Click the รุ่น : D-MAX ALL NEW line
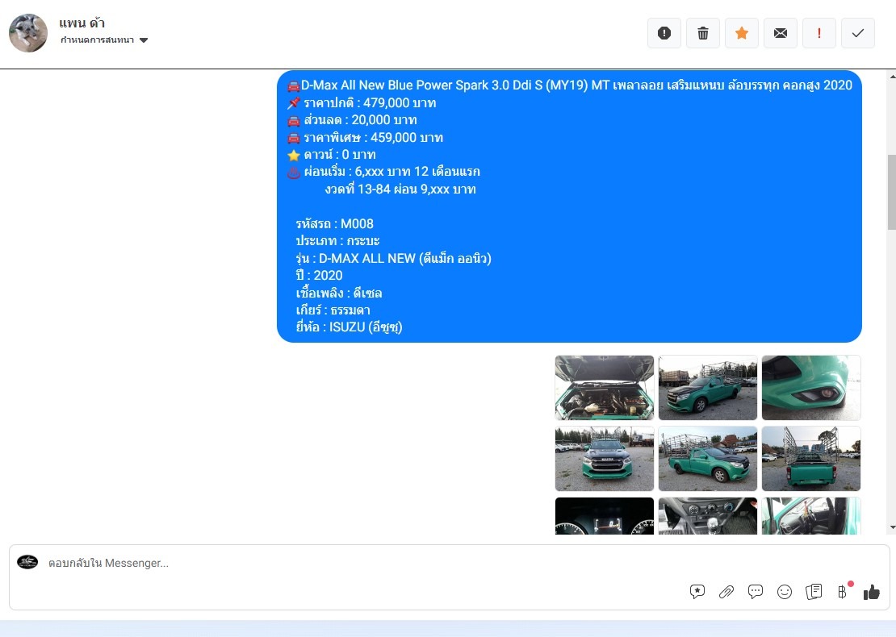Viewport: 896px width, 637px height. click(x=393, y=259)
